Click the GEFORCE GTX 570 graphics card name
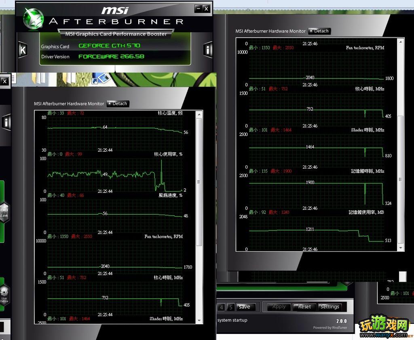This screenshot has height=340, width=414. coord(109,46)
